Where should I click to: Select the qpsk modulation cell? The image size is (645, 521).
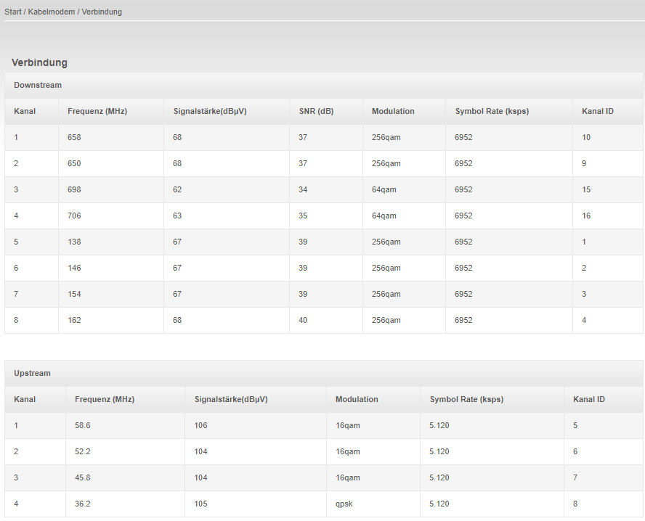pyautogui.click(x=373, y=504)
